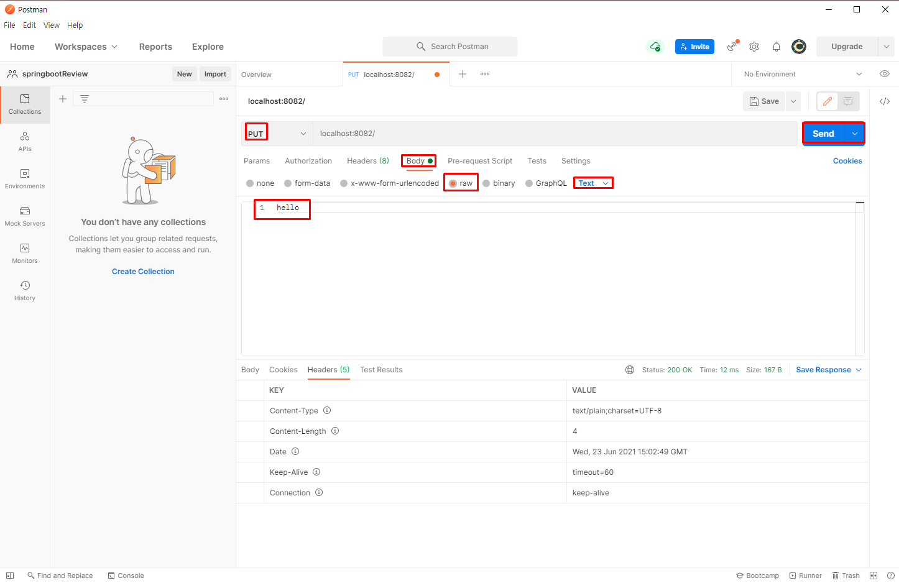Create a new collection with plus icon

[x=63, y=99]
